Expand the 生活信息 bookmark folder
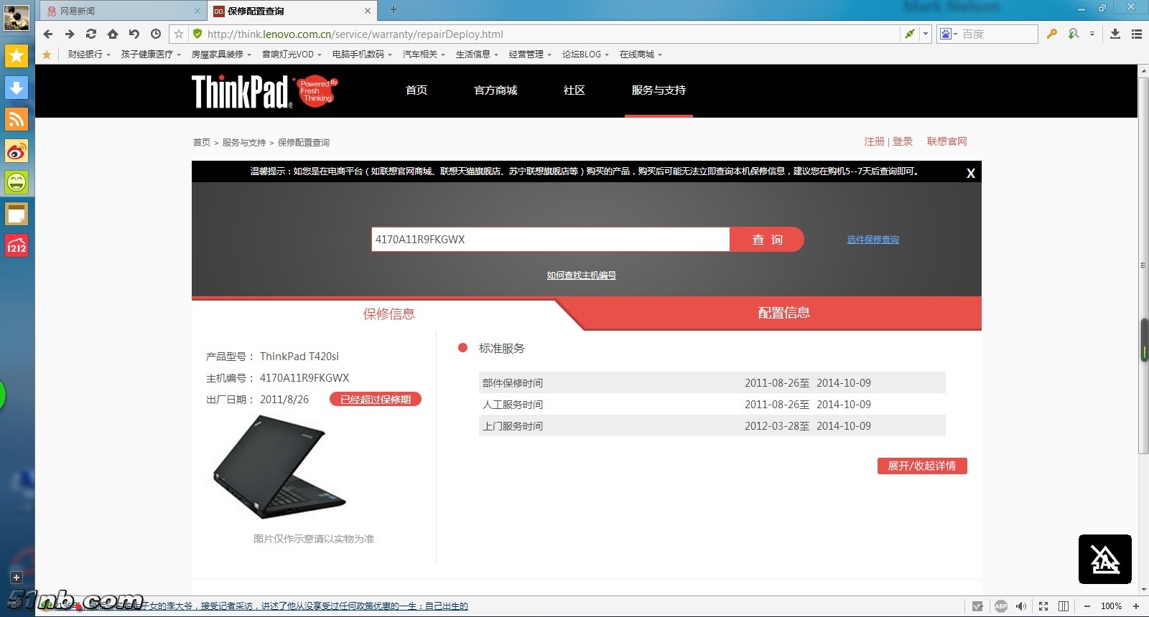 477,55
